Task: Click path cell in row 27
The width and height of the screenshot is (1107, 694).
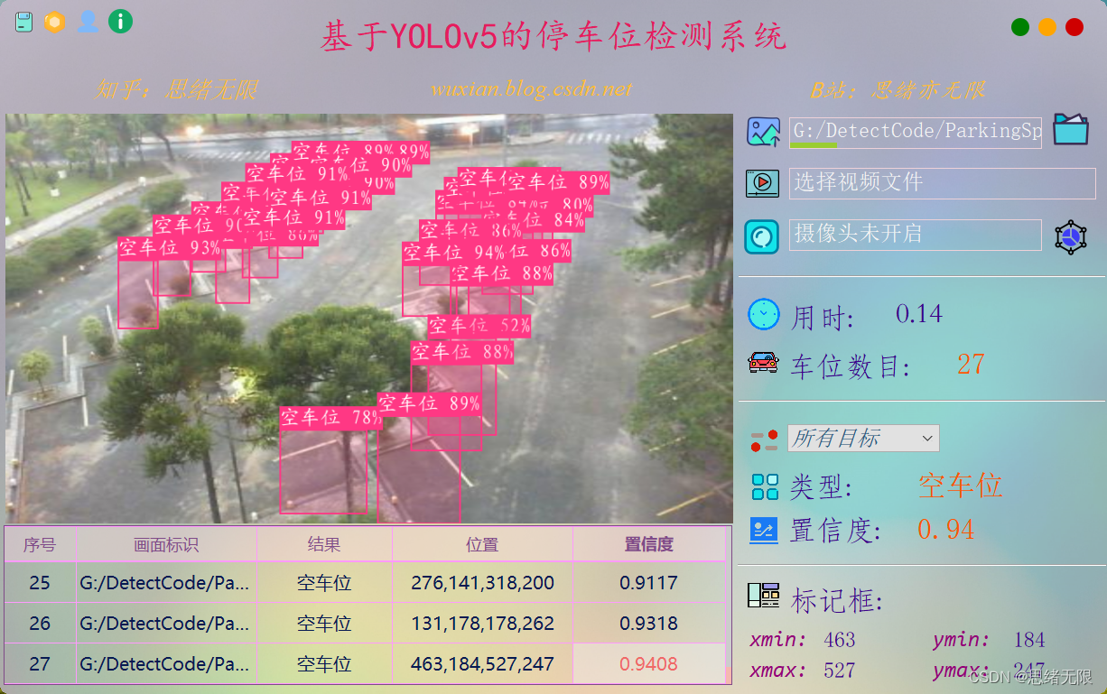Action: (x=166, y=663)
